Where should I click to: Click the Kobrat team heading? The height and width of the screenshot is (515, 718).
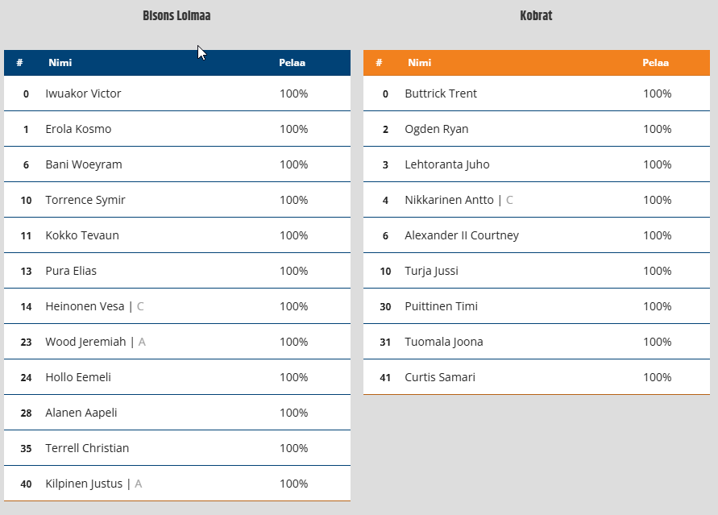536,15
